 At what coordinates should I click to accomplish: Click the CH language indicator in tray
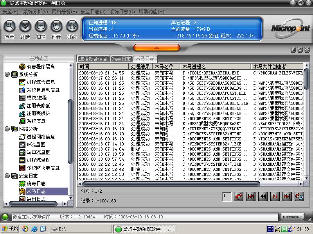(270, 229)
